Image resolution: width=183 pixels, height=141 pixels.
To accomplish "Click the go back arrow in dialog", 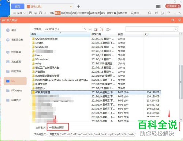I will point(90,29).
